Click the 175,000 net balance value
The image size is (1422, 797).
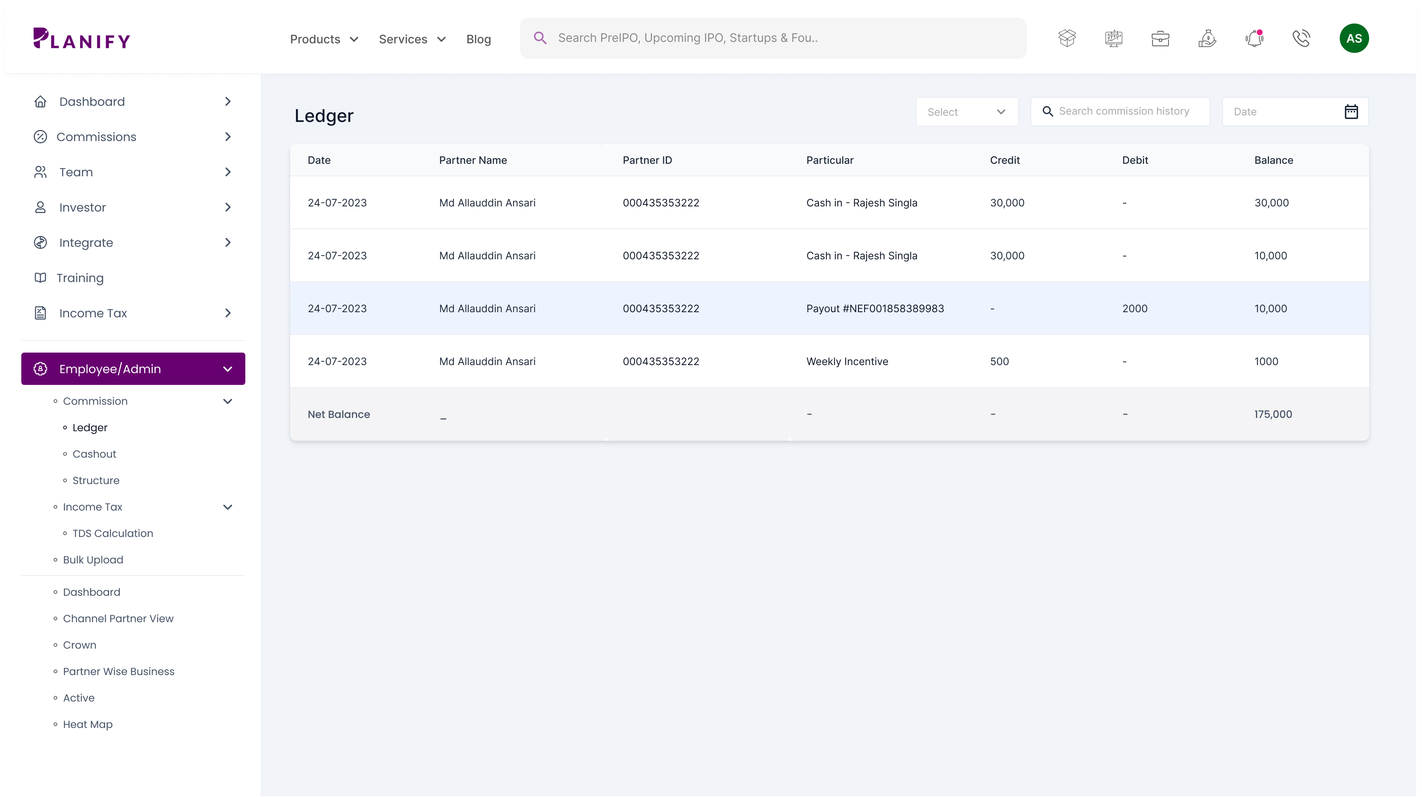click(1273, 415)
